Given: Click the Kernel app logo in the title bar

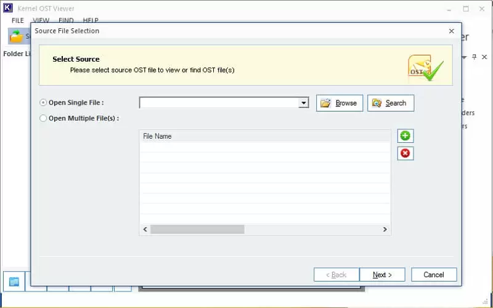Looking at the screenshot, I should pyautogui.click(x=8, y=8).
